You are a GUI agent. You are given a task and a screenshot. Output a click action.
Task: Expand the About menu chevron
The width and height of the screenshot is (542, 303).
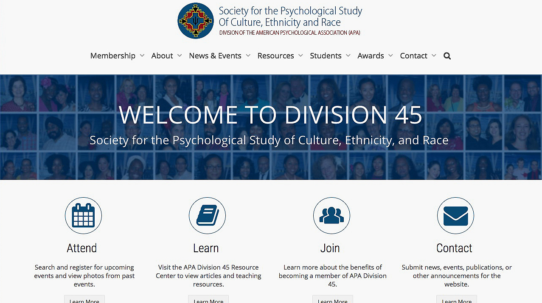point(180,56)
